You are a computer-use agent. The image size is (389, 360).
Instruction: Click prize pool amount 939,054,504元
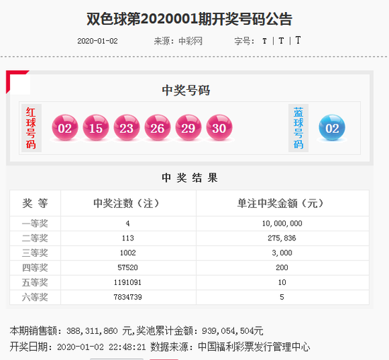pos(233,331)
